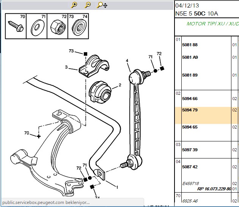Click row index 70 in parts table
The height and width of the screenshot is (207, 239).
pyautogui.click(x=178, y=196)
